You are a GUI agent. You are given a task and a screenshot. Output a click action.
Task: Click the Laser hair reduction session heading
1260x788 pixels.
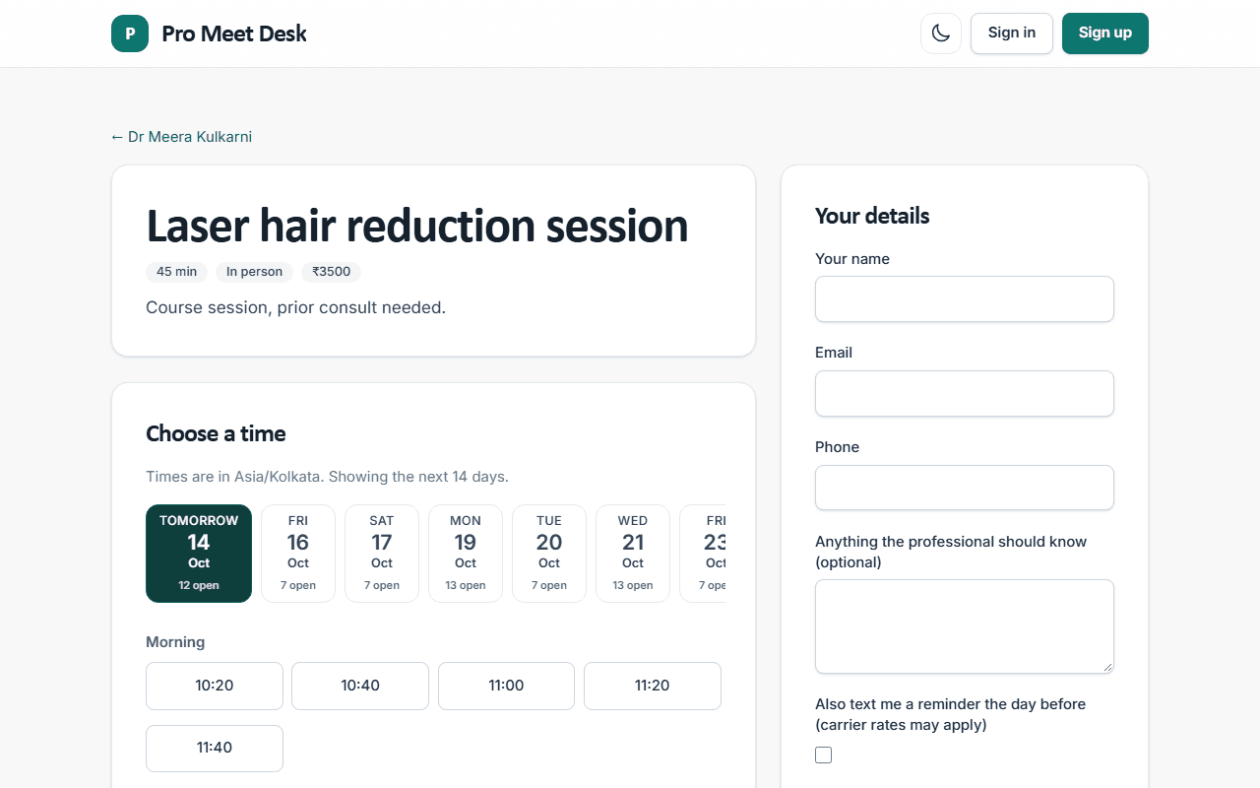[x=417, y=226]
